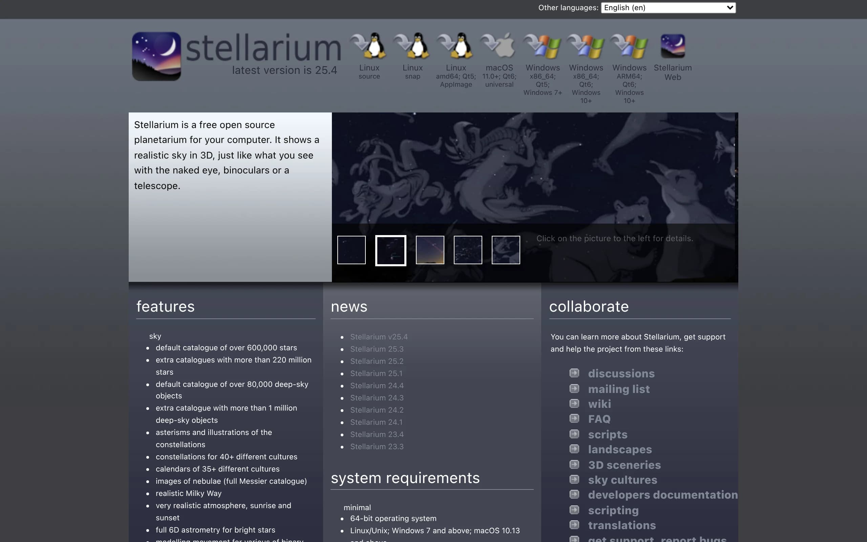Download Windows x86_64 Qt5 Windows 7+ installer
Image resolution: width=867 pixels, height=542 pixels.
click(543, 64)
